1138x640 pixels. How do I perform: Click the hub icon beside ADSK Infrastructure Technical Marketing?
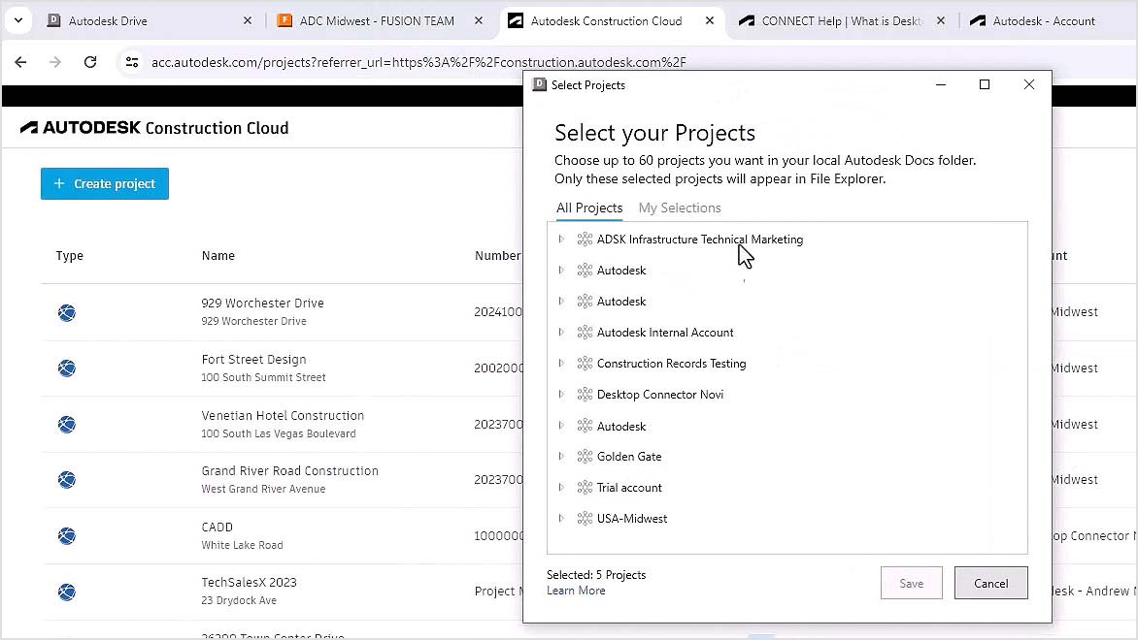pos(585,240)
